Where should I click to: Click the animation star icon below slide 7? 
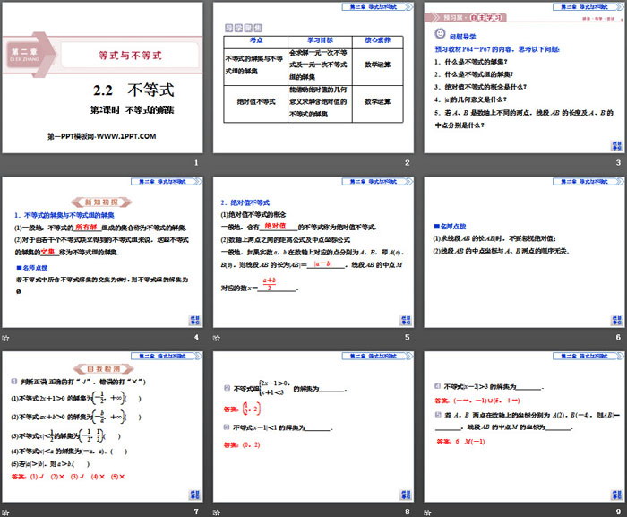click(6, 512)
